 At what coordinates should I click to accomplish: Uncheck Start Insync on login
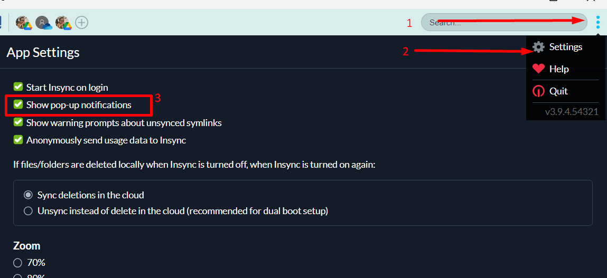18,87
